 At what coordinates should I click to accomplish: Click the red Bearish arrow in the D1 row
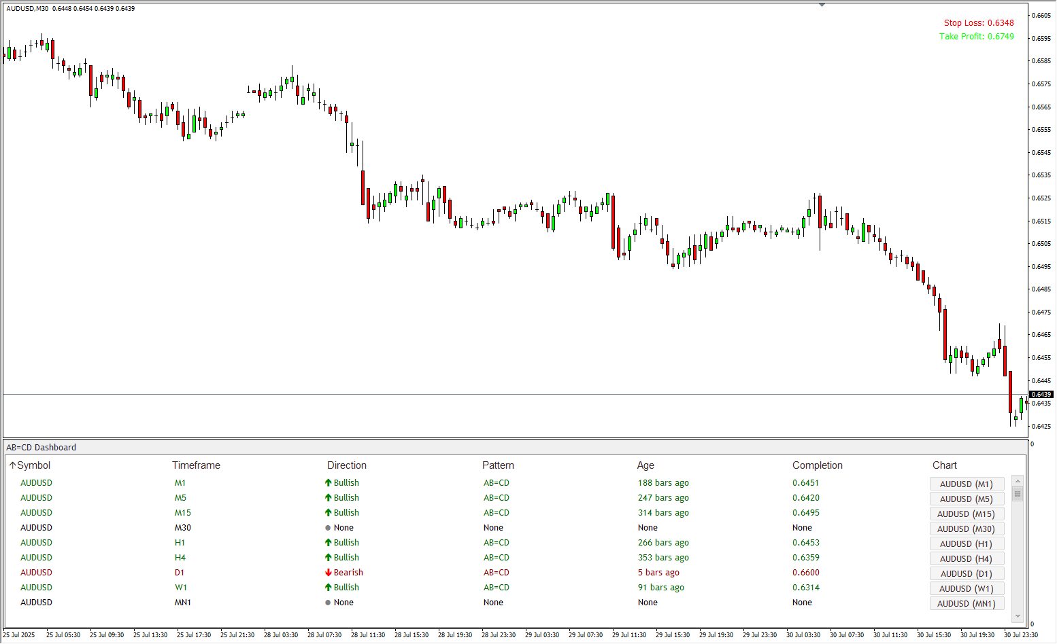[329, 573]
